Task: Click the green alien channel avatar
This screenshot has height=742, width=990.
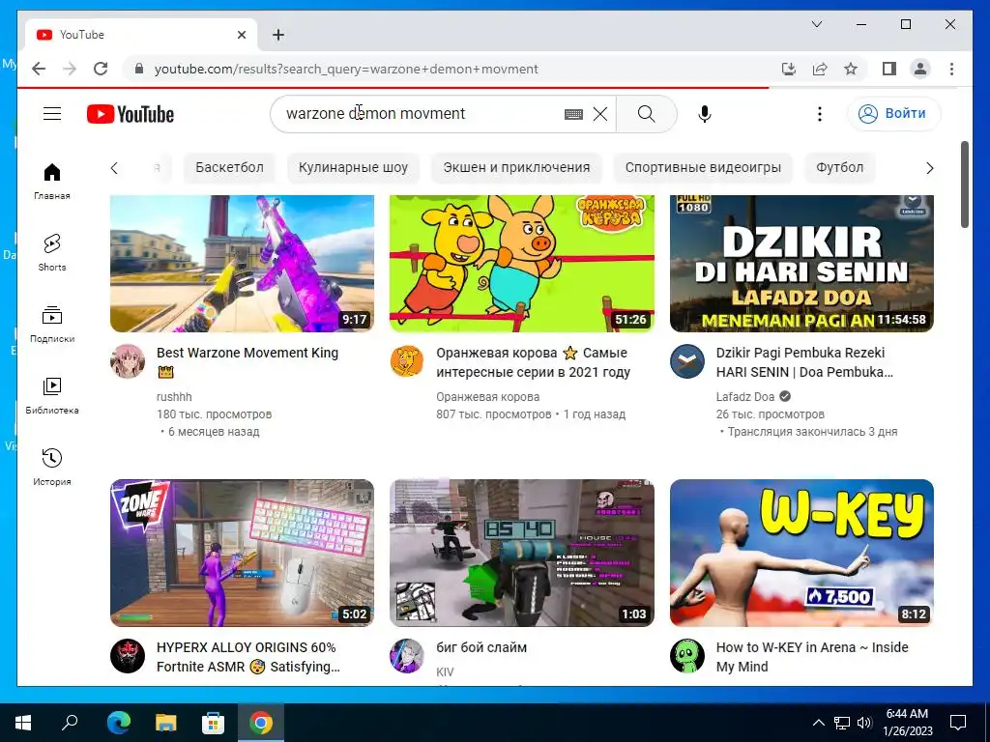Action: [687, 656]
